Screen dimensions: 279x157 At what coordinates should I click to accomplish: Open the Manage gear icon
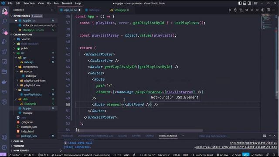tap(4, 147)
